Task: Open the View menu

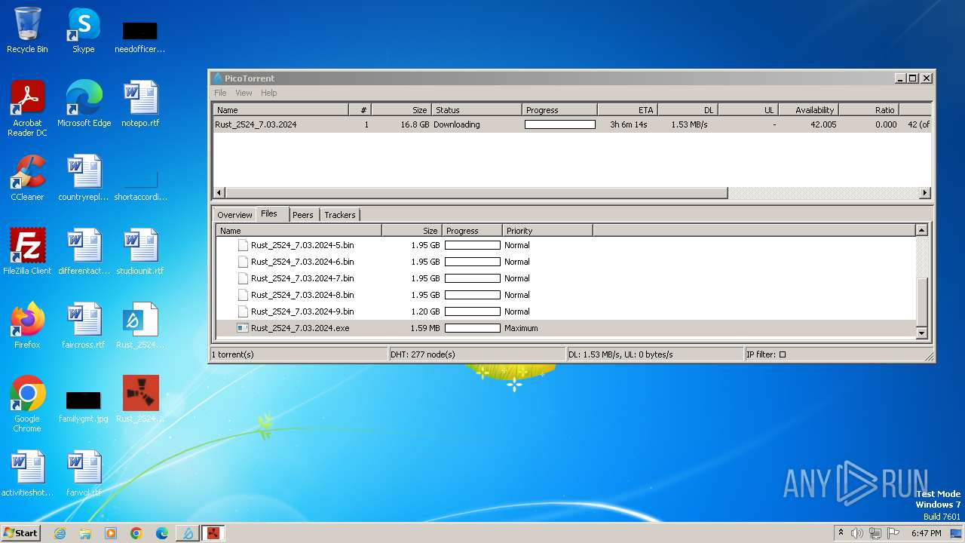Action: [244, 93]
